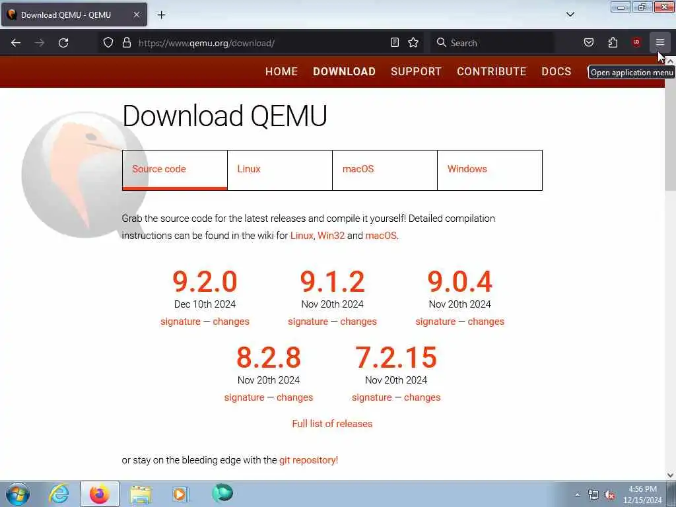Click the forward navigation arrow

[x=40, y=43]
